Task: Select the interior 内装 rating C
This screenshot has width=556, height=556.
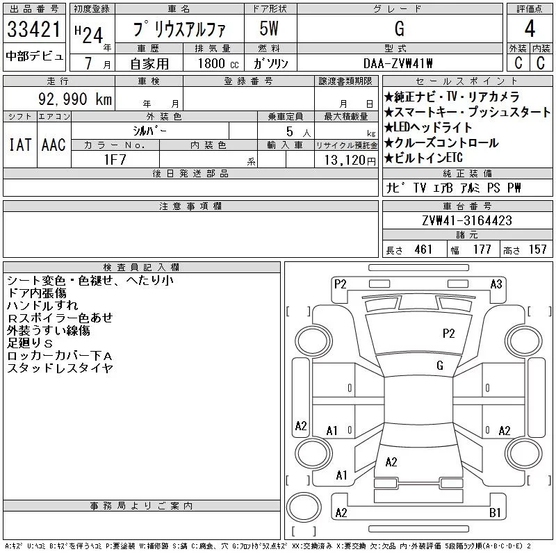Action: pyautogui.click(x=541, y=63)
